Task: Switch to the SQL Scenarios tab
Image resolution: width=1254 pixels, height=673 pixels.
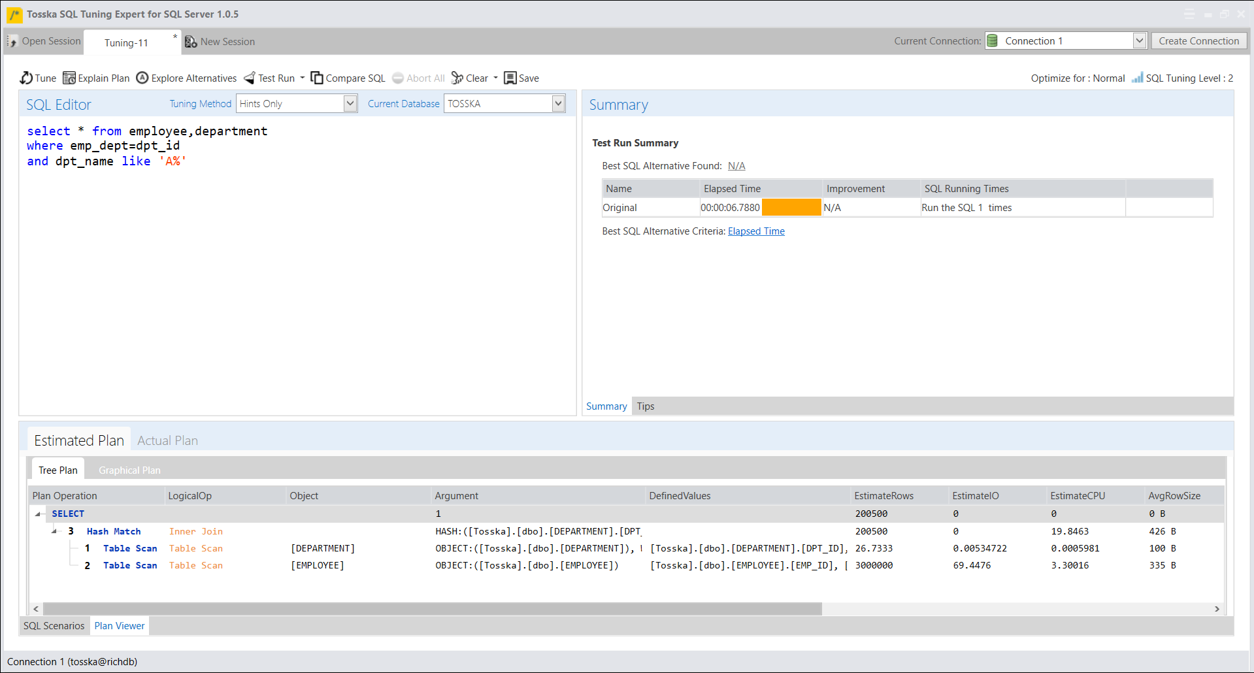Action: (54, 625)
